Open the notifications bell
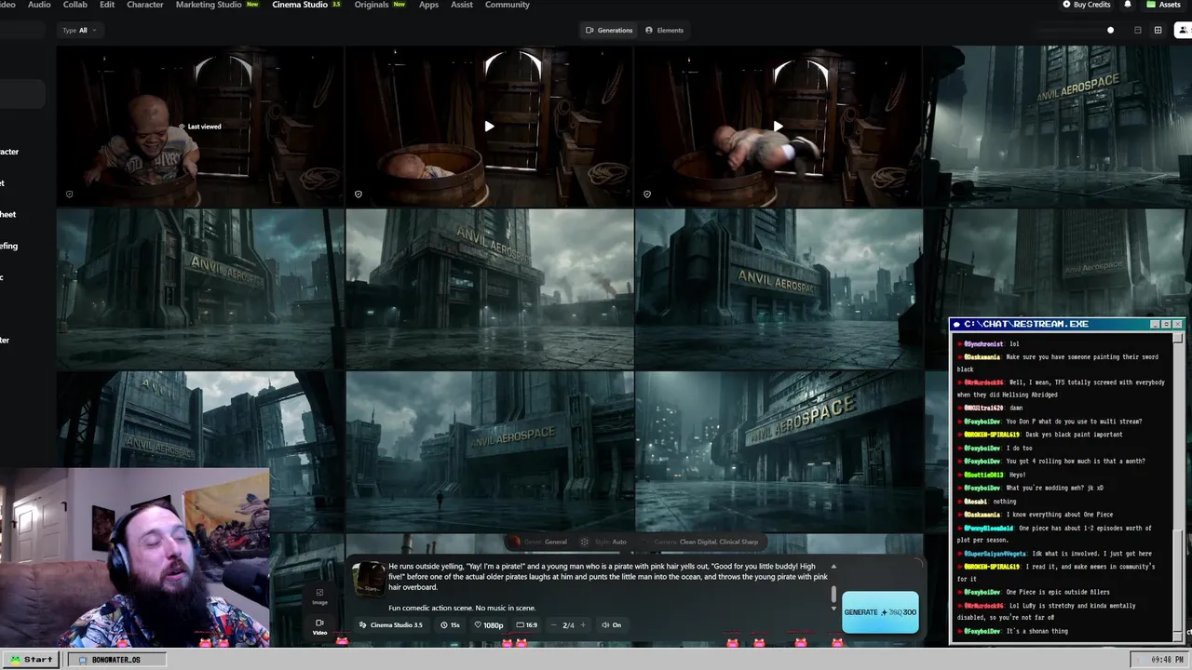The image size is (1192, 670). point(1128,5)
